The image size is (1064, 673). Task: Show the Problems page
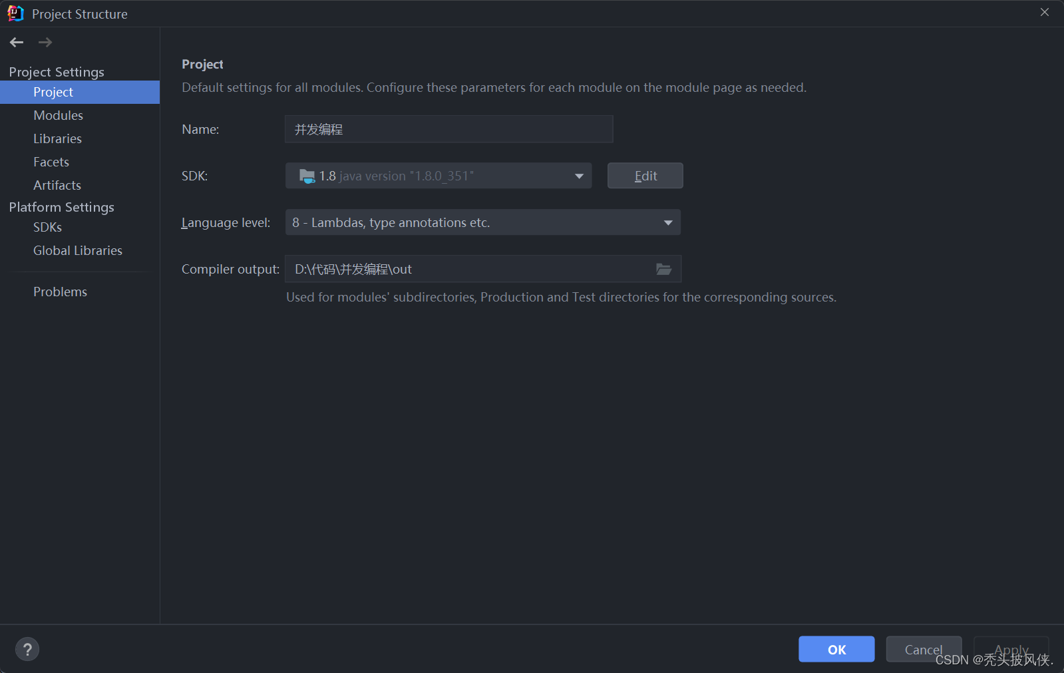pyautogui.click(x=80, y=292)
